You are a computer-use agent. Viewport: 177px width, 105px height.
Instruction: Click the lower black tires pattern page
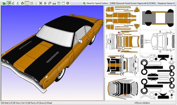pos(158,89)
